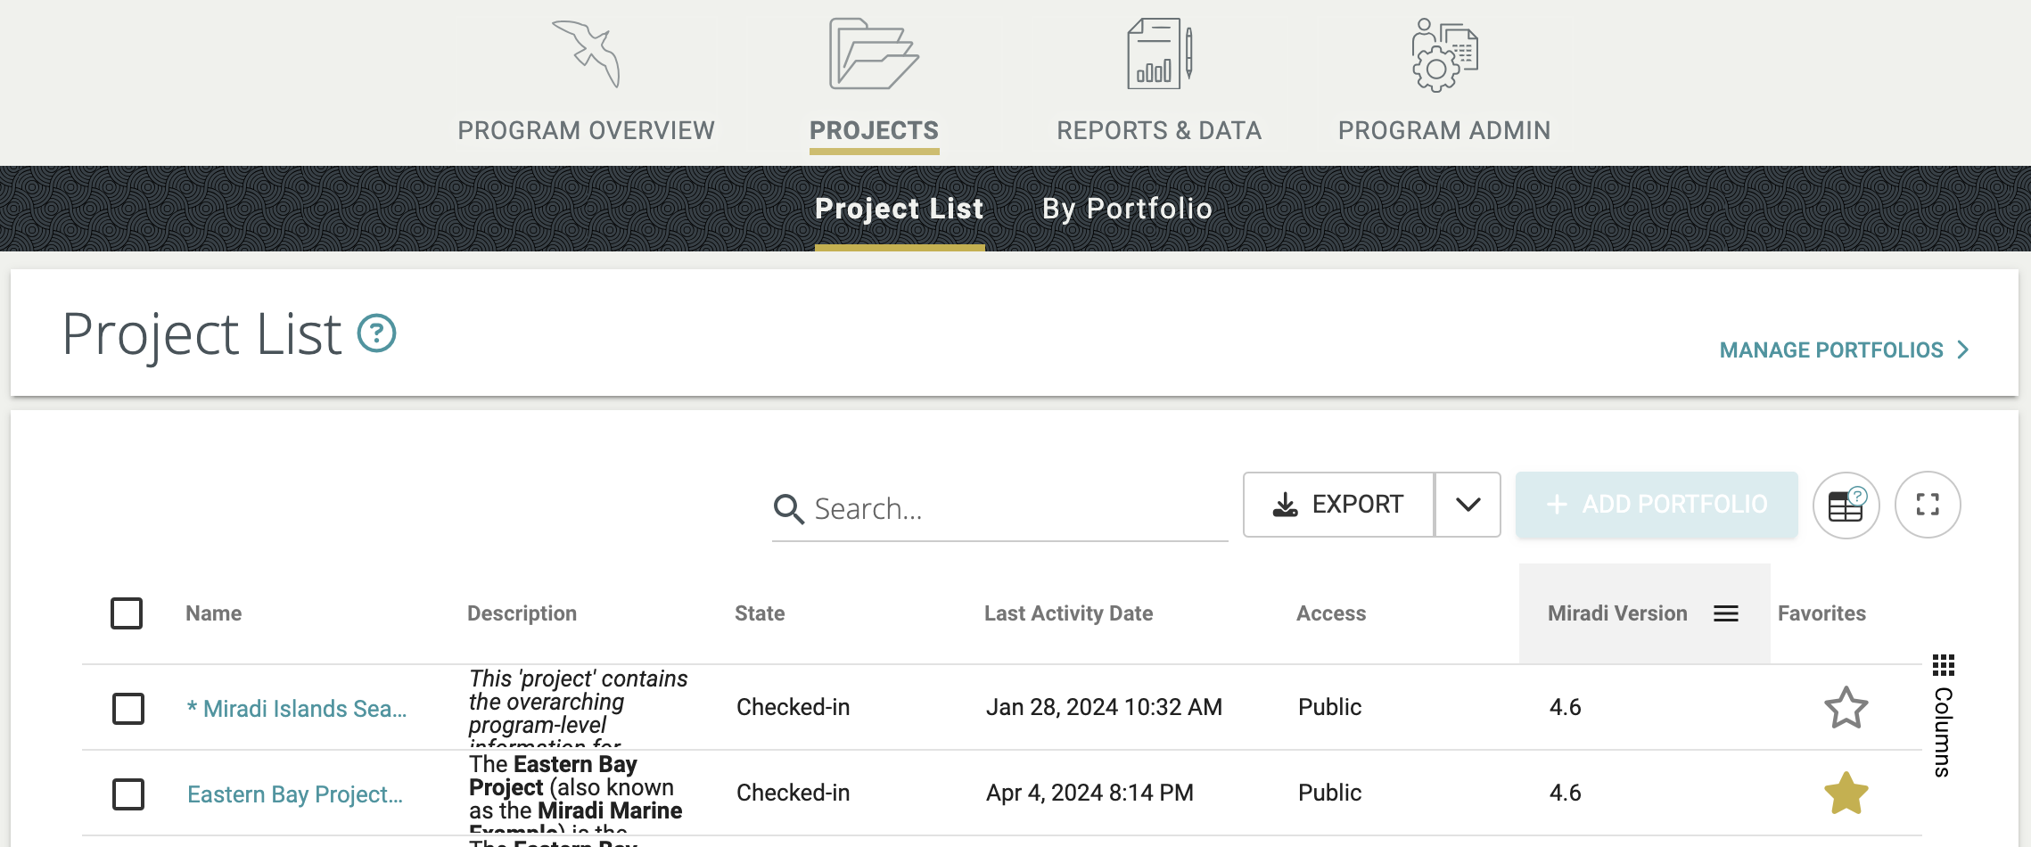The height and width of the screenshot is (847, 2031).
Task: Select the Project List tab
Action: [899, 209]
